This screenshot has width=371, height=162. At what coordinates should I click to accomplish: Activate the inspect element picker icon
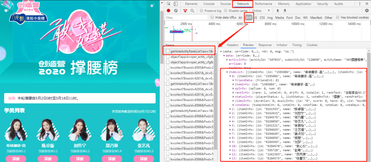tap(169, 4)
